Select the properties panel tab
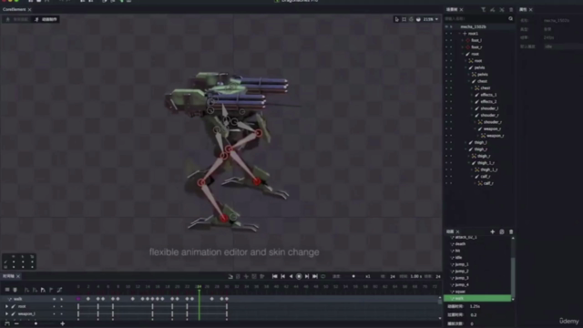The height and width of the screenshot is (328, 583). pyautogui.click(x=526, y=10)
